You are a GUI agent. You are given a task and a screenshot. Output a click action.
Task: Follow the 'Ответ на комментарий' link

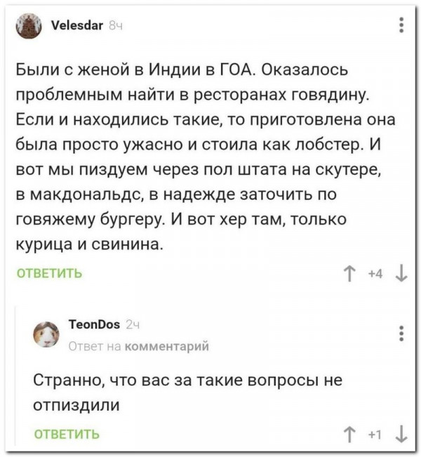[139, 345]
